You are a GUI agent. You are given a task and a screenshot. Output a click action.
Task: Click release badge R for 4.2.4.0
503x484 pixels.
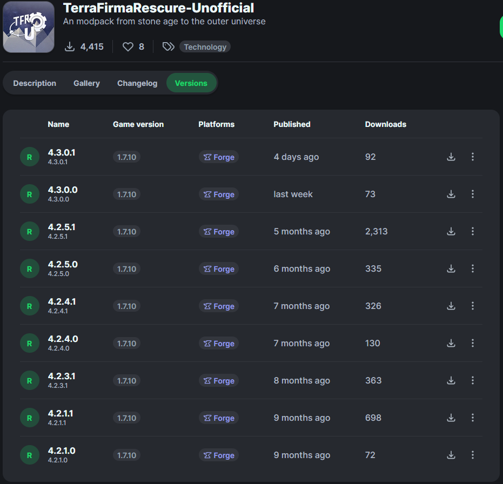pyautogui.click(x=30, y=343)
